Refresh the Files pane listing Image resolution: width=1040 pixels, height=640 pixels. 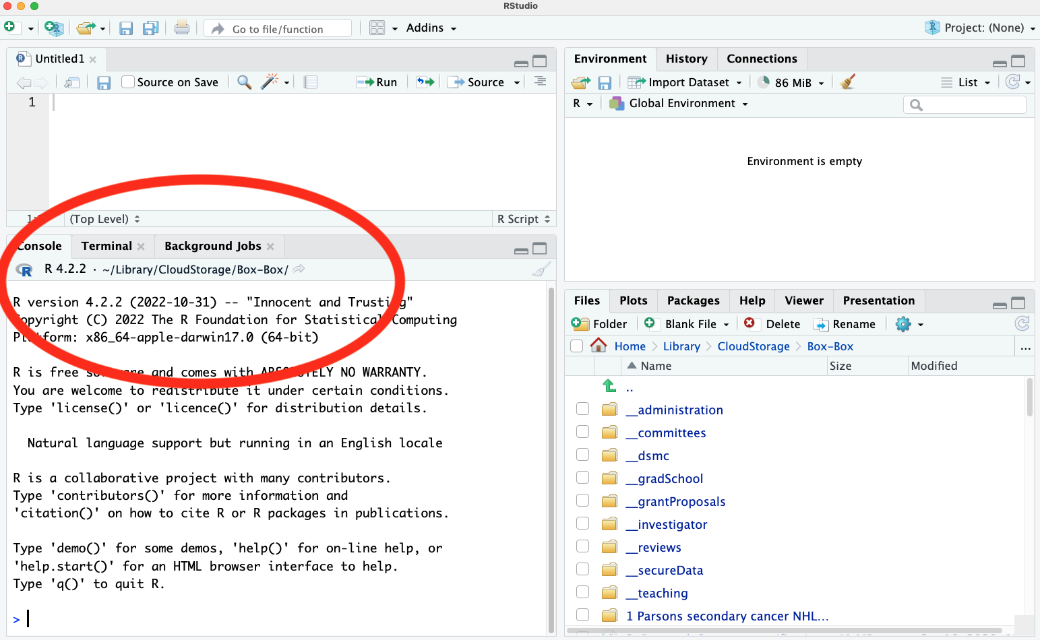pos(1022,324)
